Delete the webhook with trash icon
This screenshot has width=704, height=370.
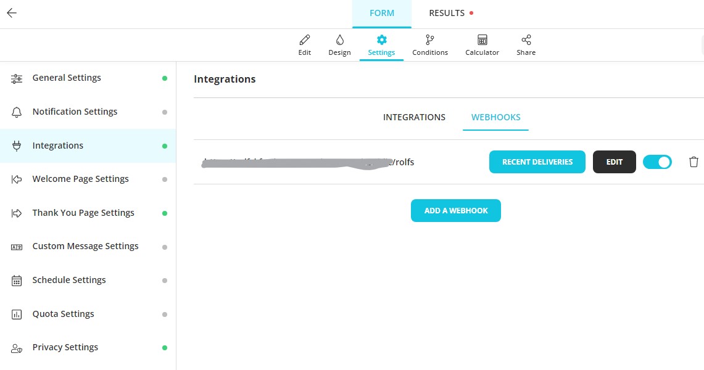point(694,162)
